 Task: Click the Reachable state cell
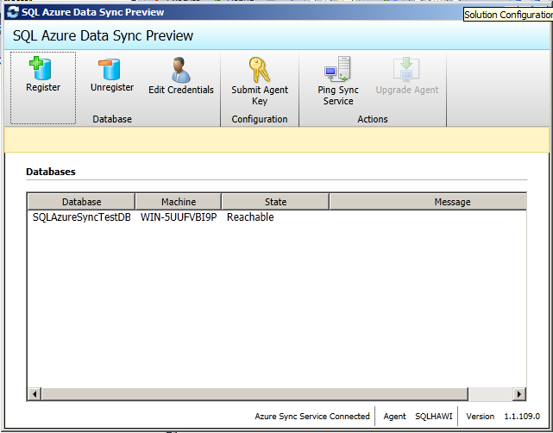(x=250, y=217)
